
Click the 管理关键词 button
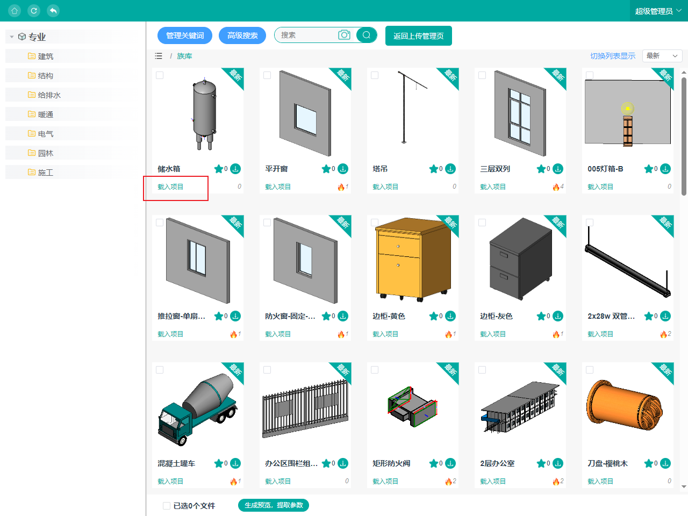coord(185,35)
